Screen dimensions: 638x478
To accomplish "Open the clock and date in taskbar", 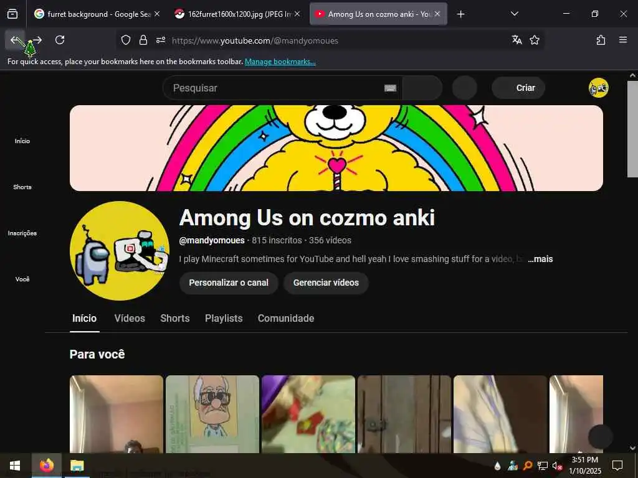I will 584,466.
